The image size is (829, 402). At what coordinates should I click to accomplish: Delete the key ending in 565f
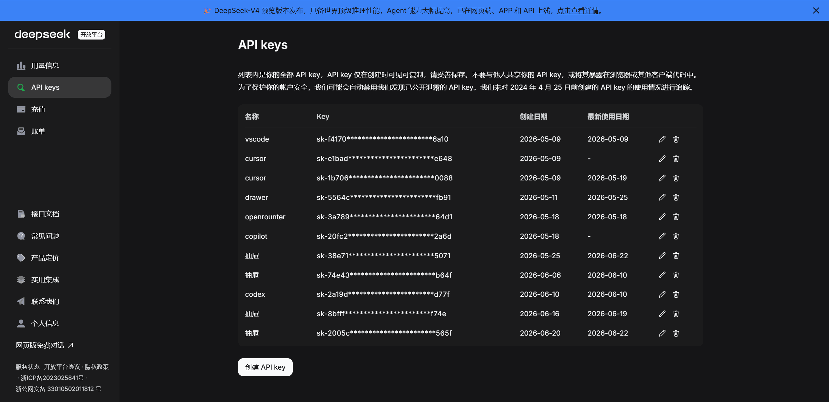tap(676, 333)
